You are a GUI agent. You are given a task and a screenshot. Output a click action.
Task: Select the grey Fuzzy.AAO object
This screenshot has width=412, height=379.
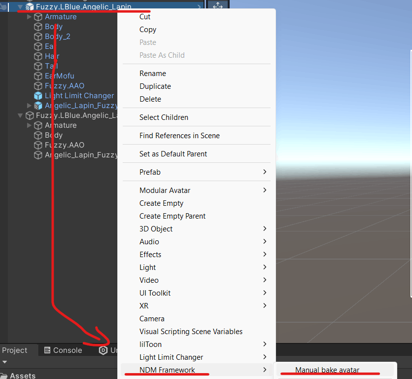[65, 145]
